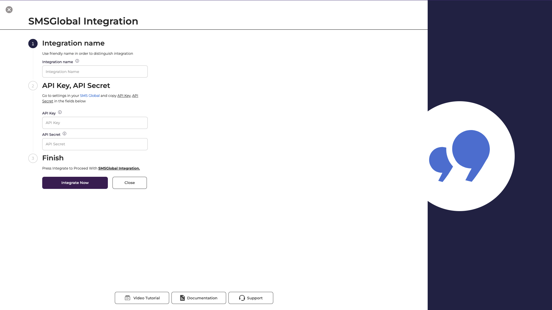Focus the API Key input field
This screenshot has height=310, width=552.
95,123
